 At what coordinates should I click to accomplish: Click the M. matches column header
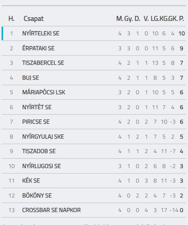click(x=120, y=19)
